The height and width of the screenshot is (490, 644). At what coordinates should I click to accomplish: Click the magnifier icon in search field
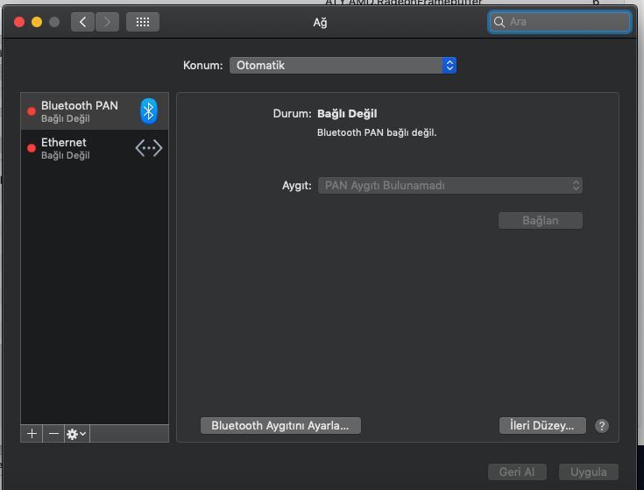coord(499,22)
